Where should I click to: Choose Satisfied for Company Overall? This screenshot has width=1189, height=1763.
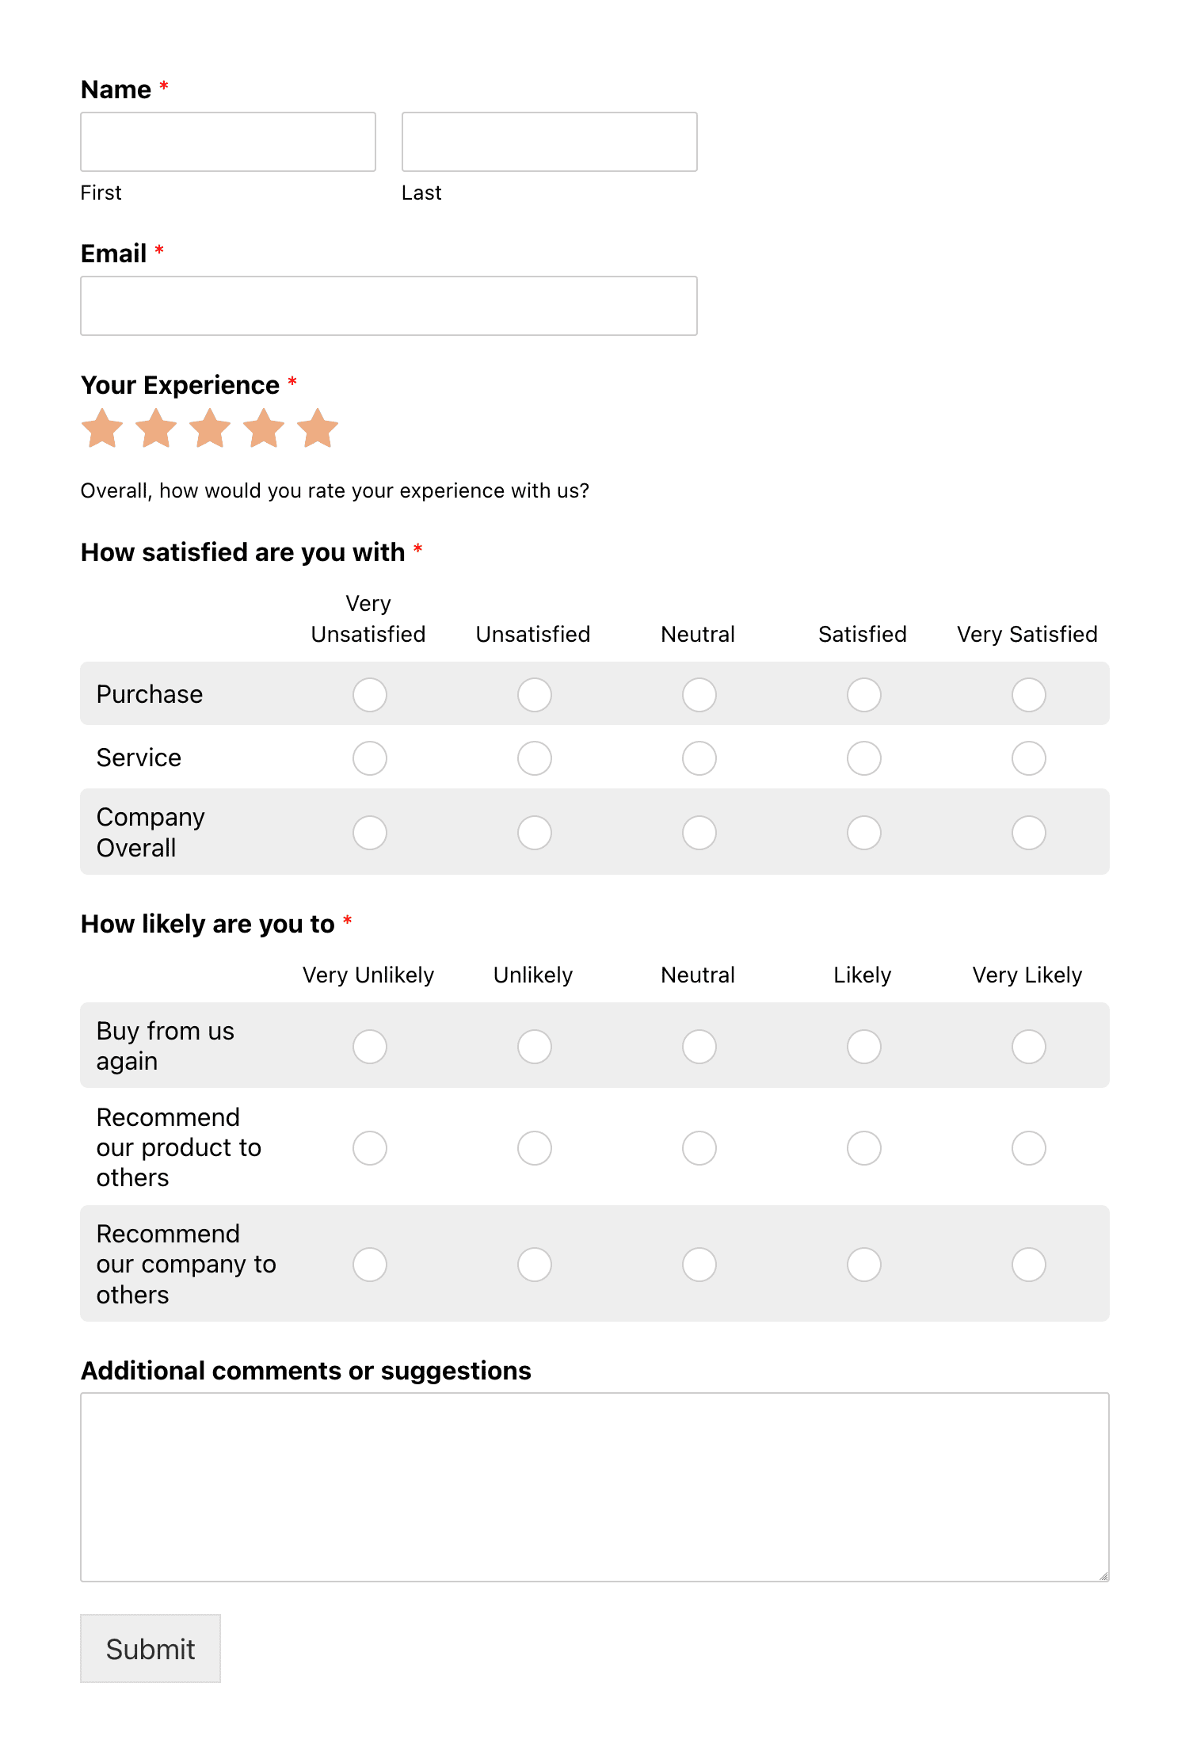(x=863, y=833)
